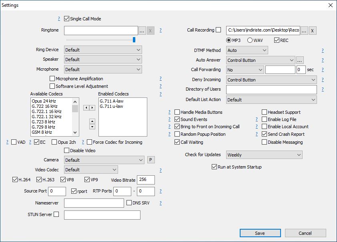Open Deny Incoming dropdown
Viewport: 337px width, 242px height.
[271, 80]
